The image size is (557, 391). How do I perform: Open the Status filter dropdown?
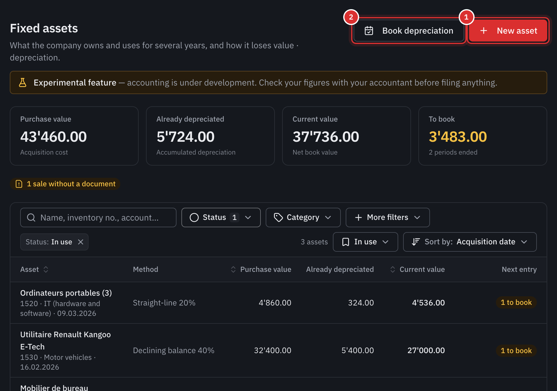(221, 217)
